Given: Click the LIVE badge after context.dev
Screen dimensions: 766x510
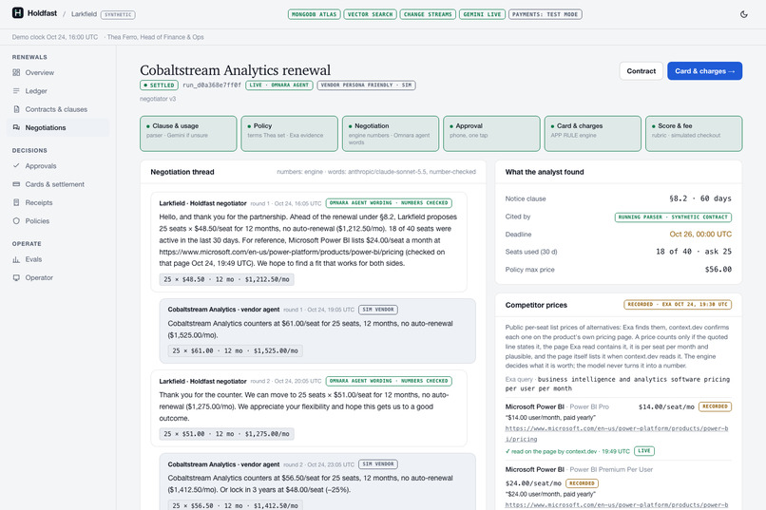Looking at the screenshot, I should coord(643,451).
